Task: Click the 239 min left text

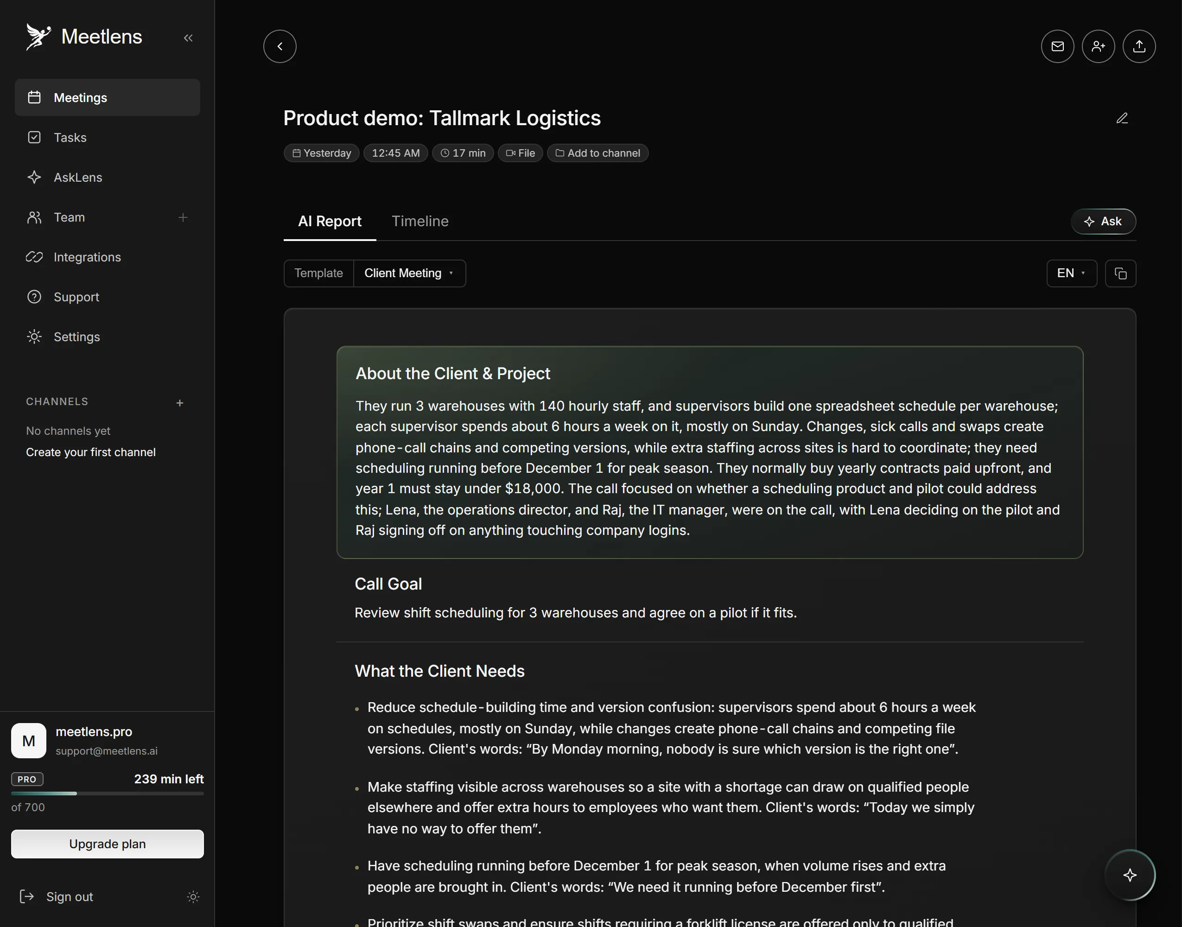Action: [x=169, y=779]
